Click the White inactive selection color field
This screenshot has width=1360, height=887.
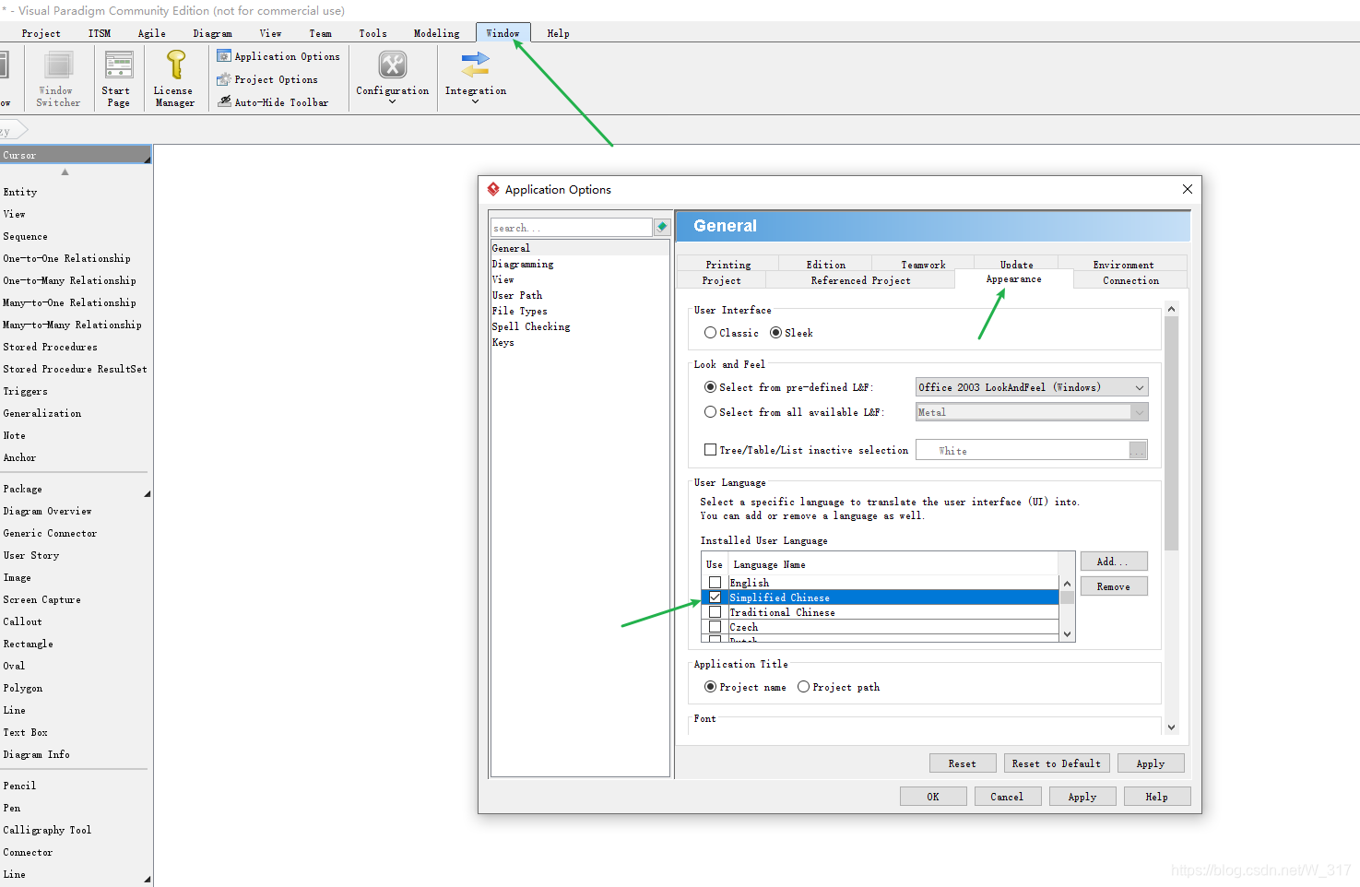1023,450
